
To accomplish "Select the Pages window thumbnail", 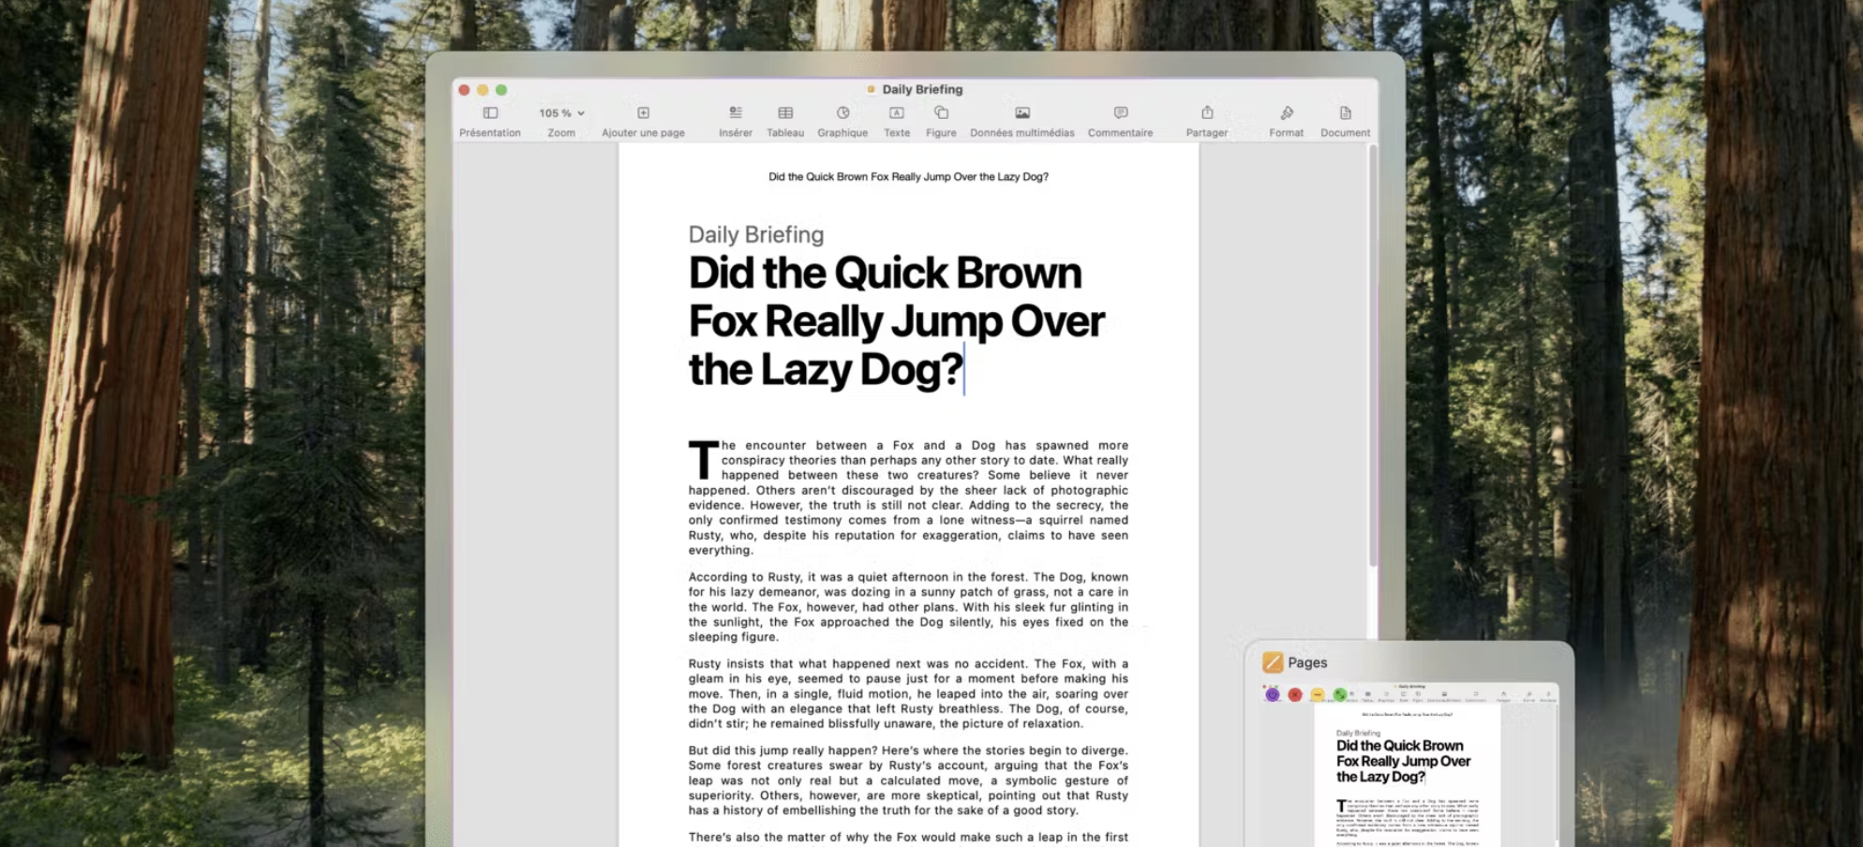I will (x=1409, y=766).
